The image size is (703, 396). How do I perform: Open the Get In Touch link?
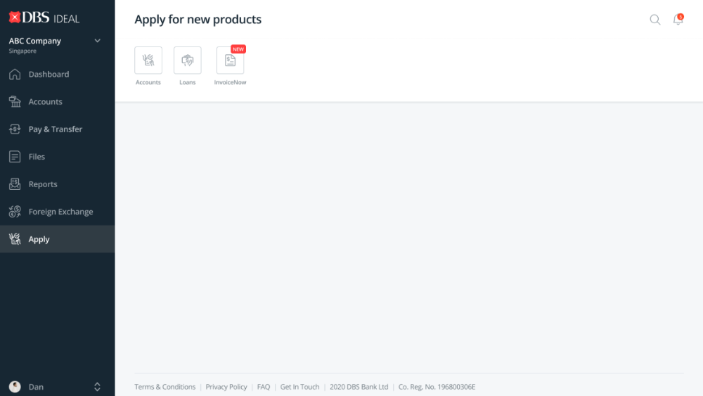(x=300, y=387)
